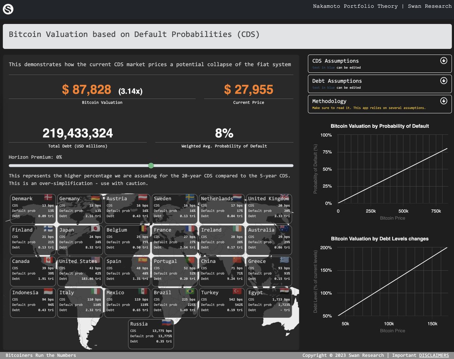Click the Indonesia flag icon
The image size is (454, 359).
click(48, 291)
